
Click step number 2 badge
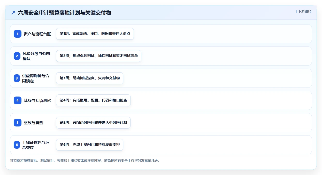[17, 56]
